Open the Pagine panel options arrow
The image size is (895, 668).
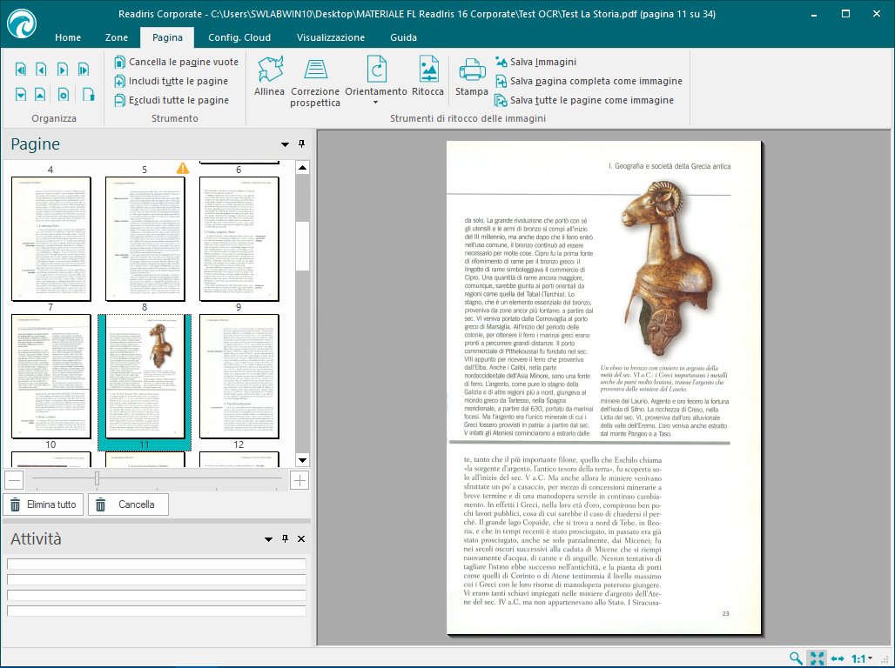[285, 144]
